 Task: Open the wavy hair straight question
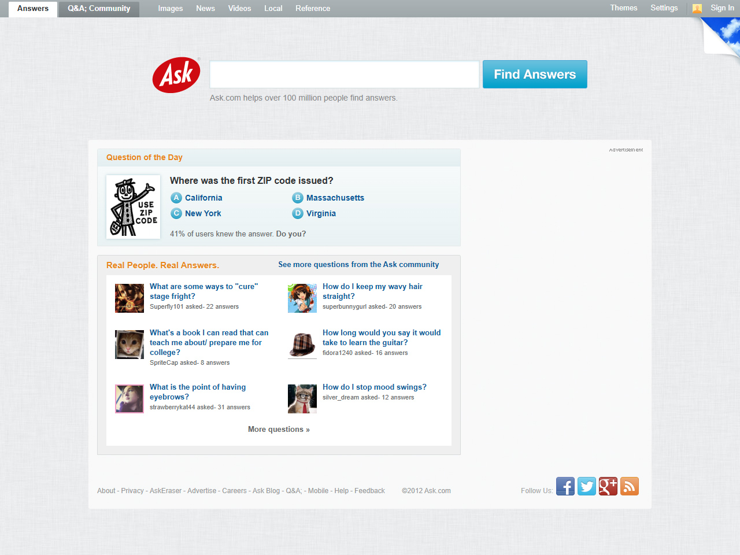(x=372, y=291)
